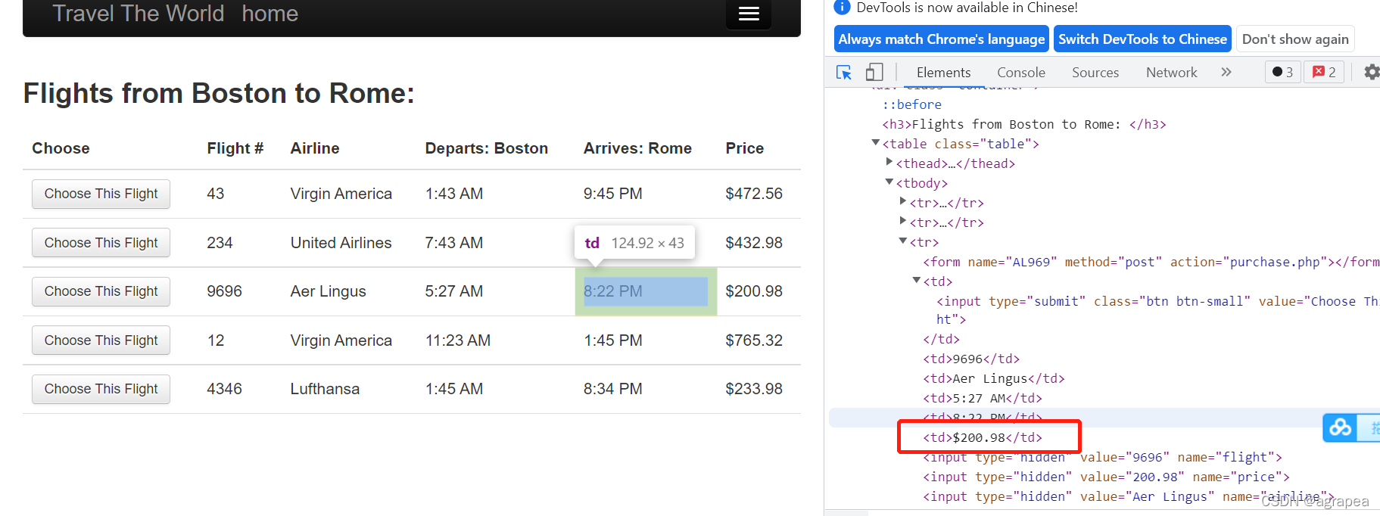
Task: Click the highlighted 8:22 PM cell
Action: (646, 291)
